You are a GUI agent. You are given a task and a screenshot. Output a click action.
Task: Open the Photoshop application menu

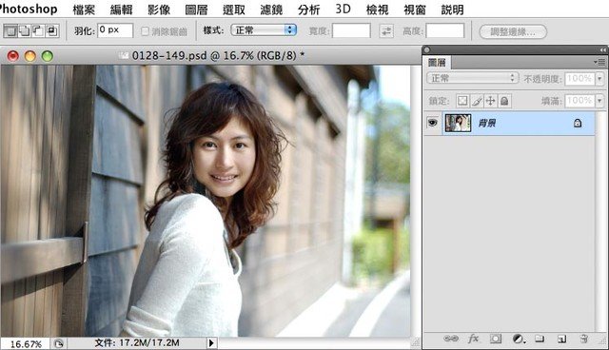click(x=29, y=9)
